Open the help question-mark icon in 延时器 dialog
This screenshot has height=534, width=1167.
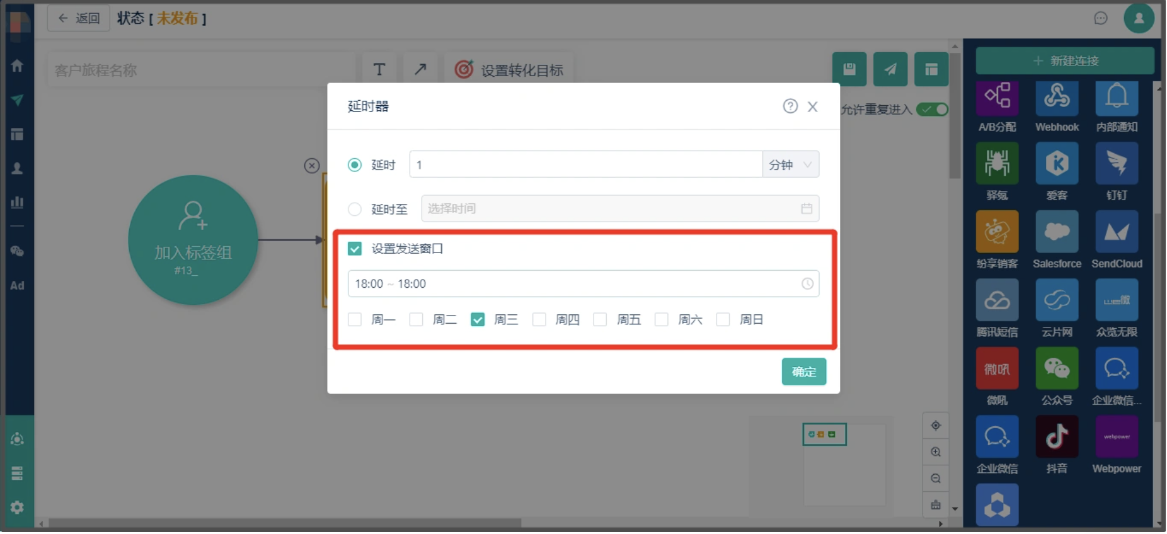coord(791,106)
